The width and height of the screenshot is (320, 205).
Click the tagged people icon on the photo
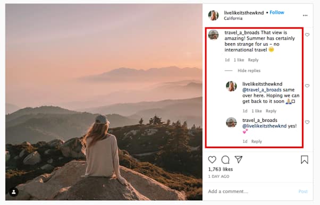pos(14,192)
